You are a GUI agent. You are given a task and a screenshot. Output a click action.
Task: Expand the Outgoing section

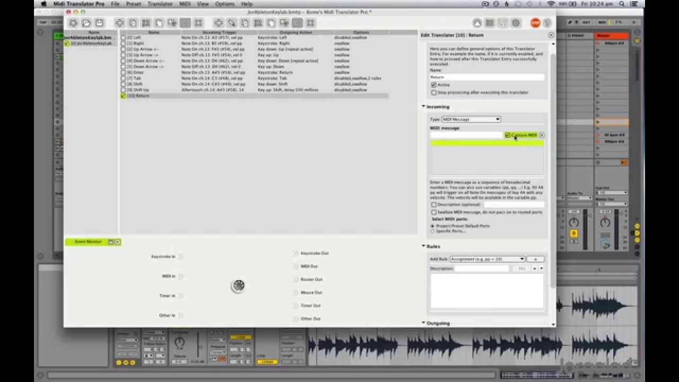click(424, 323)
